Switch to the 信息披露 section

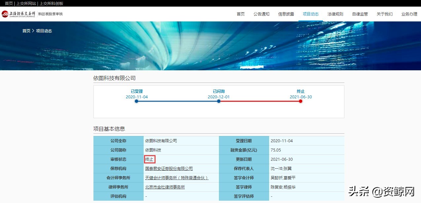click(286, 14)
